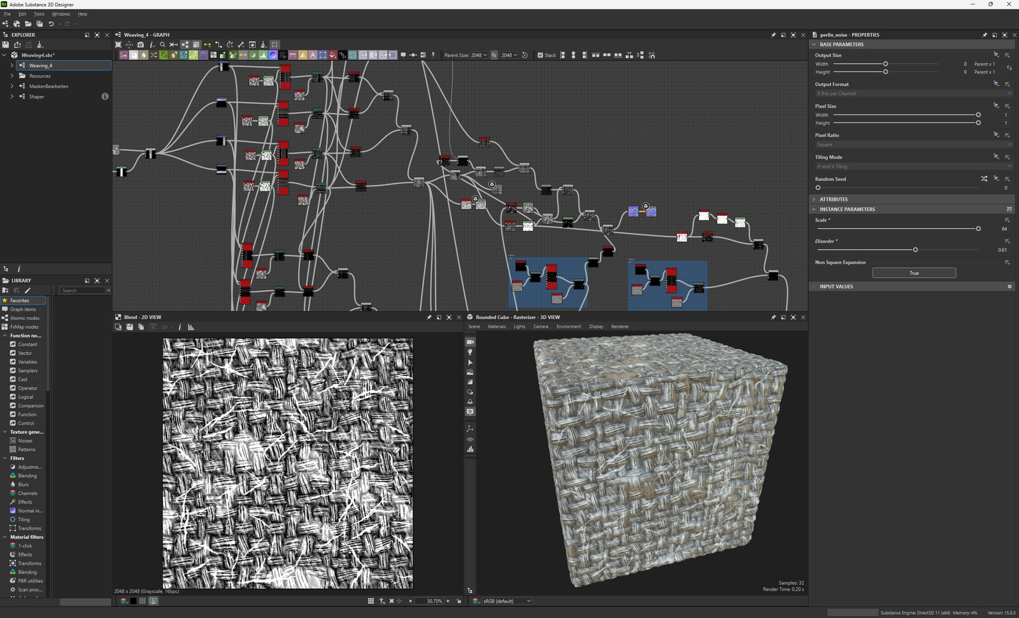Open the Materials menu in 3D view
Screen dimensions: 1019x618
[x=497, y=327]
